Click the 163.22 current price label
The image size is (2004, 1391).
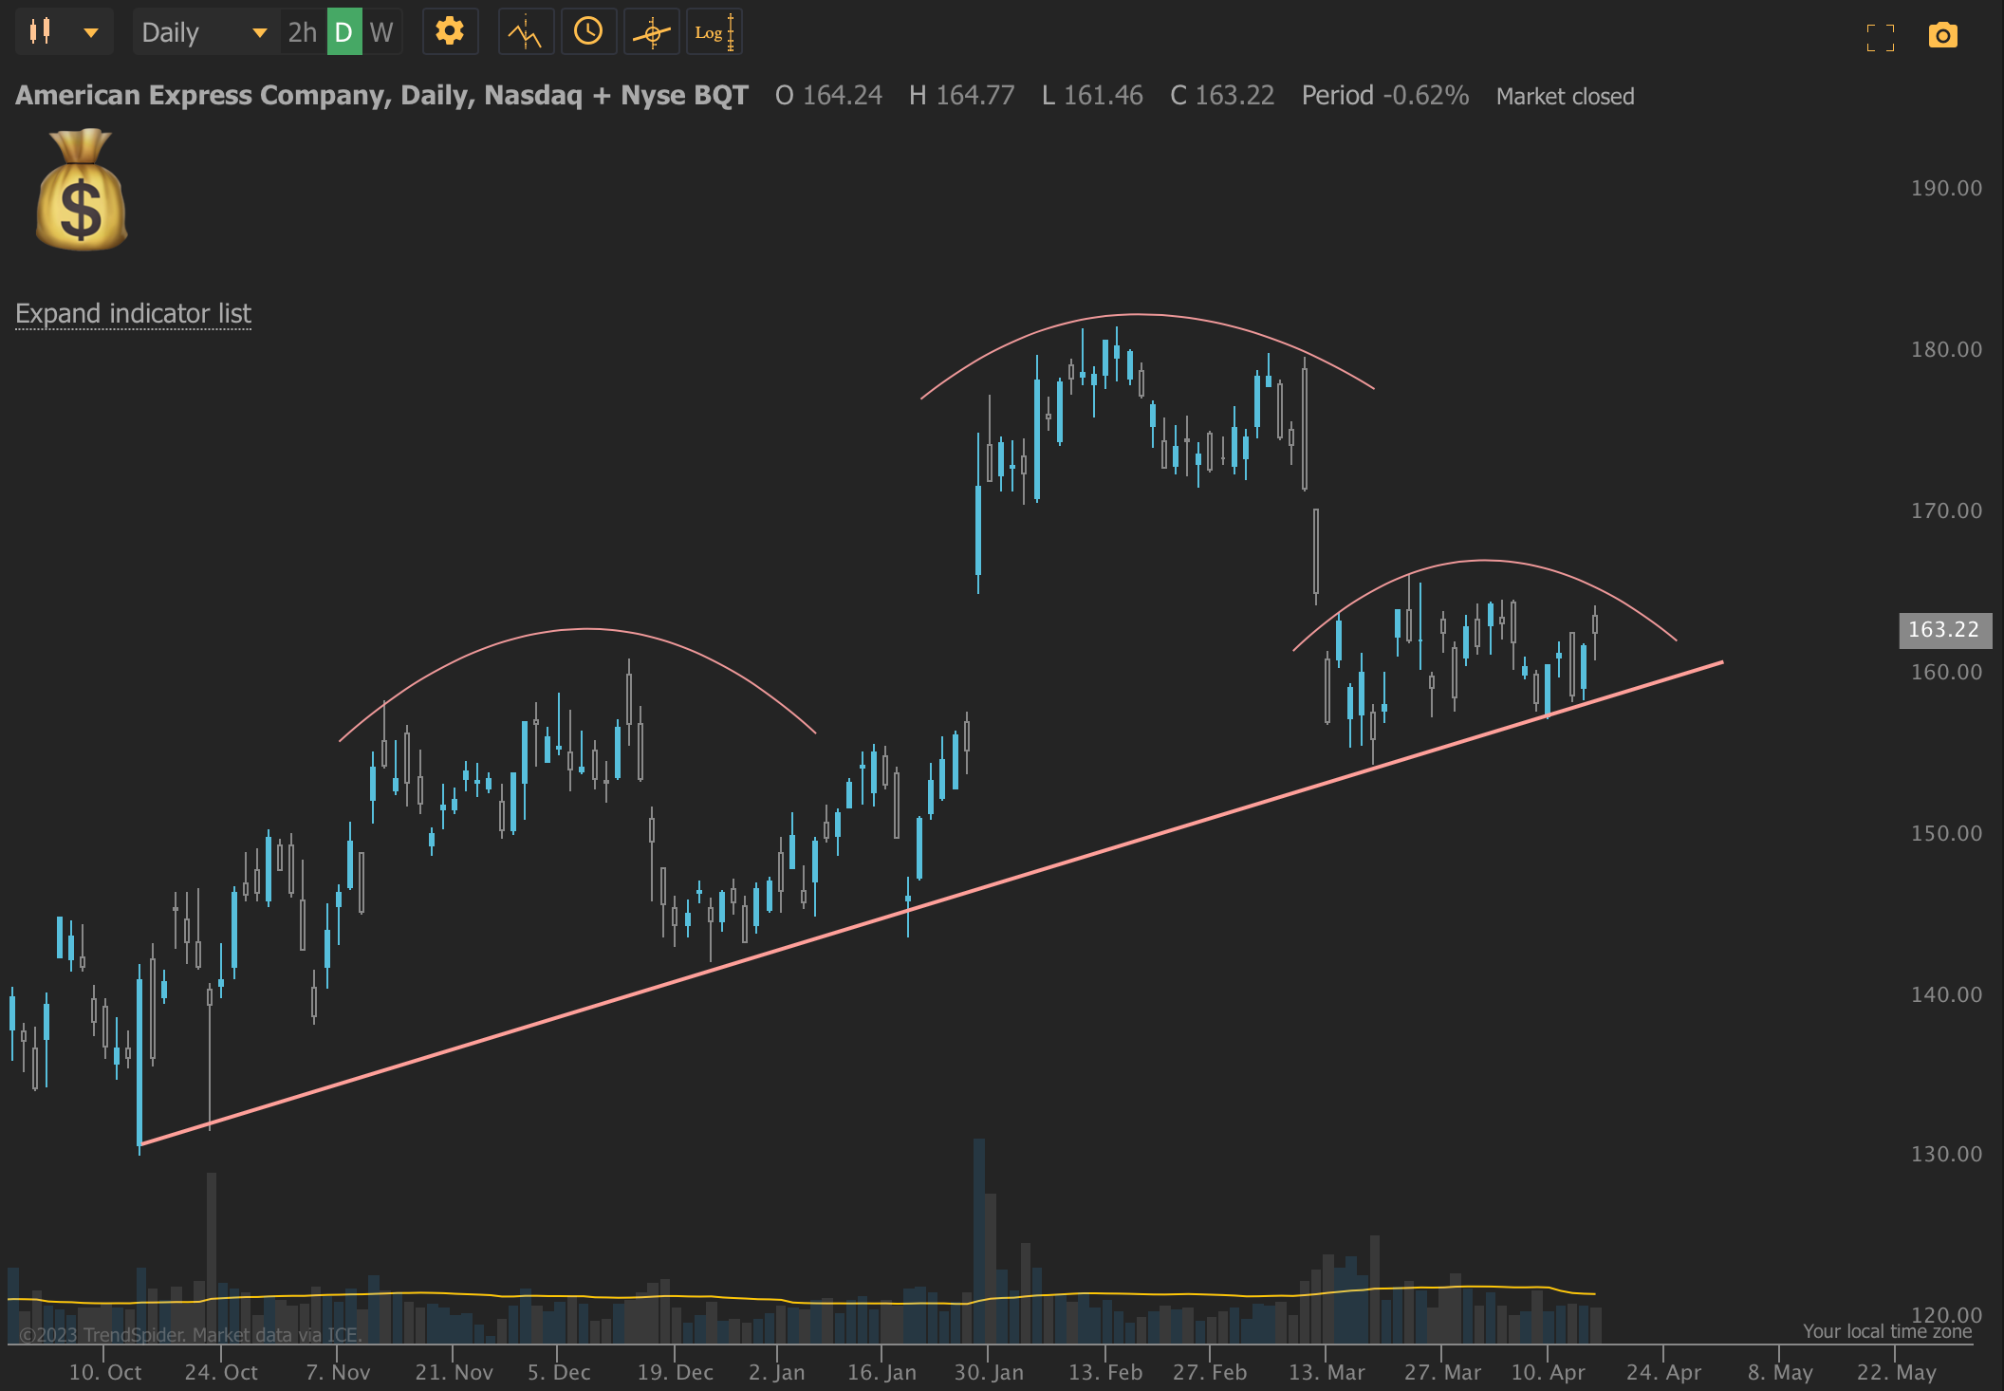1944,629
